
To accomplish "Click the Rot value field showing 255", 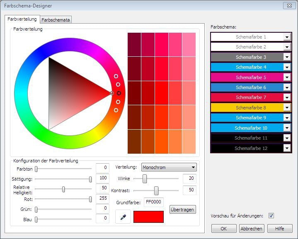I will (x=102, y=198).
